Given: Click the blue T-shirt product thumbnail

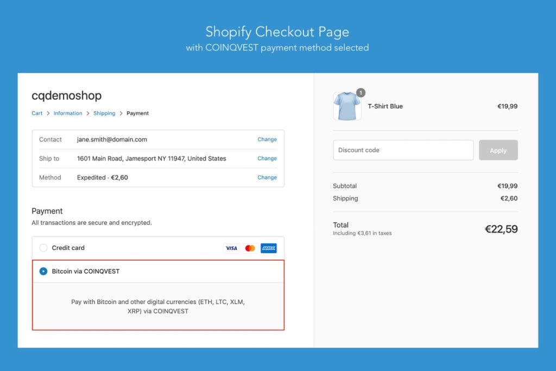Looking at the screenshot, I should pyautogui.click(x=347, y=106).
